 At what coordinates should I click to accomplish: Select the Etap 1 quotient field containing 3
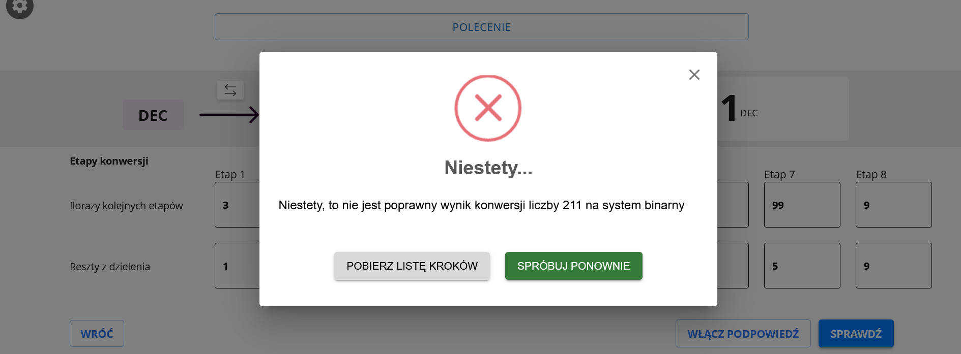(237, 205)
